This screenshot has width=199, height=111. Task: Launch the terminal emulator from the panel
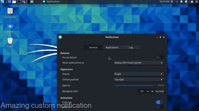(19, 2)
